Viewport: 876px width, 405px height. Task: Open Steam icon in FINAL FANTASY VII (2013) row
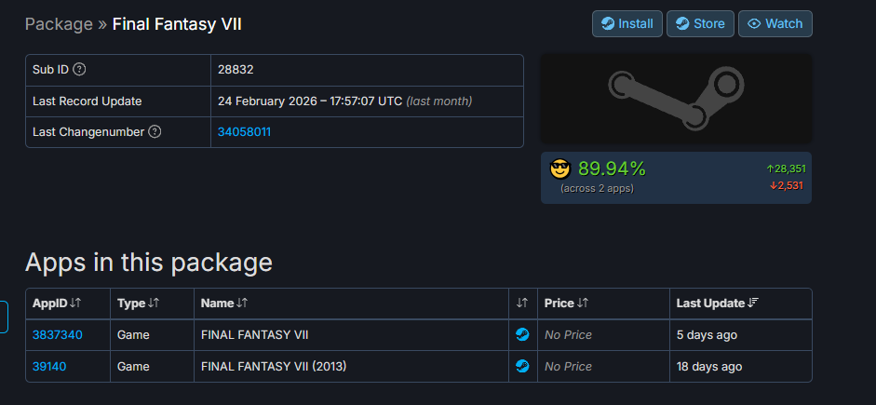coord(522,367)
